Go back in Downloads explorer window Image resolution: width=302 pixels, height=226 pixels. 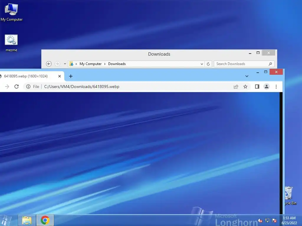(49, 64)
